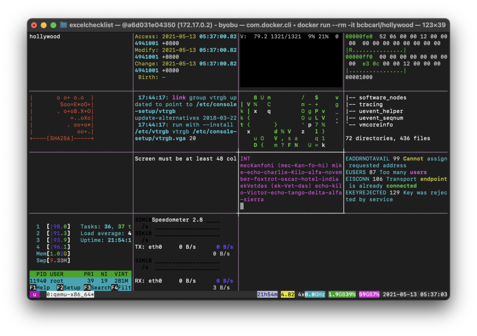Click CPU 1 usage bar showing 98.0
477x336 pixels.
58,226
